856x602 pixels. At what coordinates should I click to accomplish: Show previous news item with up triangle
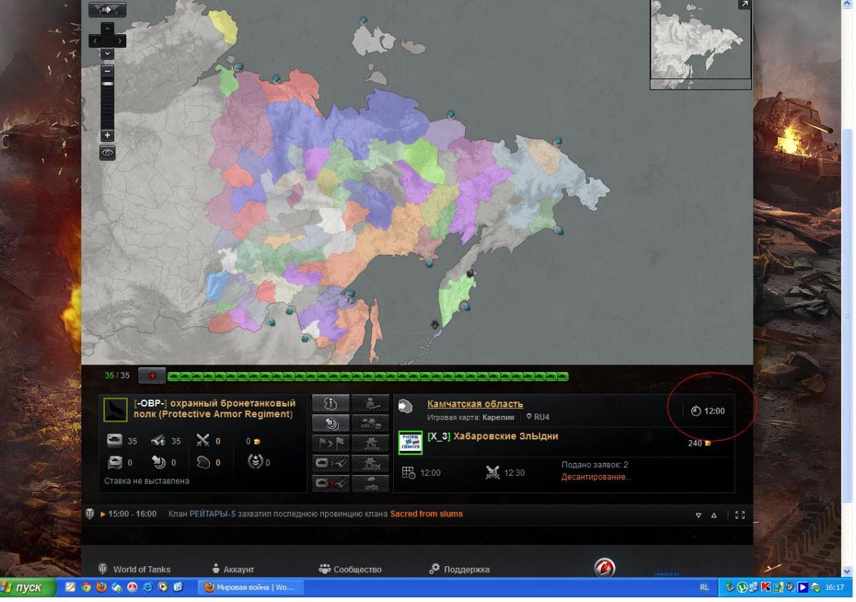[x=714, y=515]
